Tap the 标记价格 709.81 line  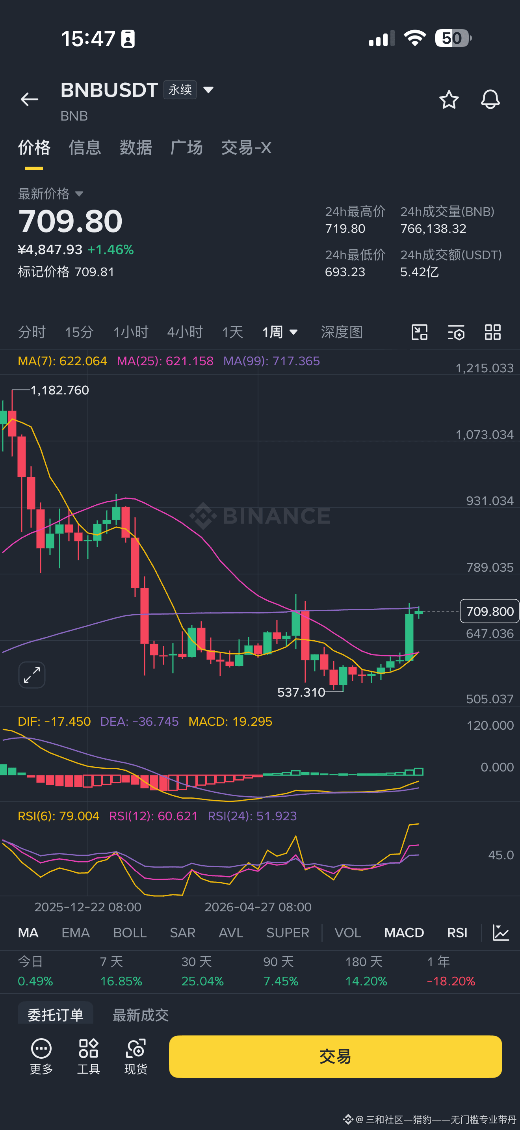coord(66,272)
